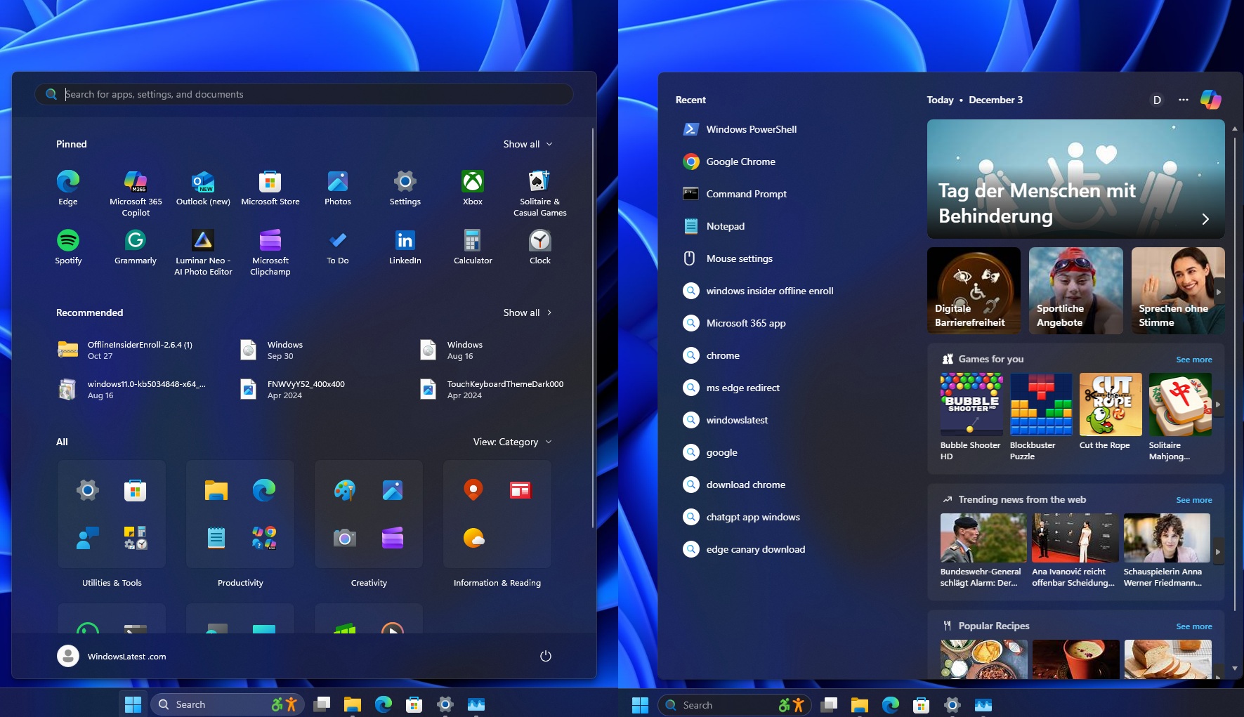Viewport: 1244px width, 717px height.
Task: Open the ellipsis options menu beside profile
Action: pyautogui.click(x=1182, y=100)
